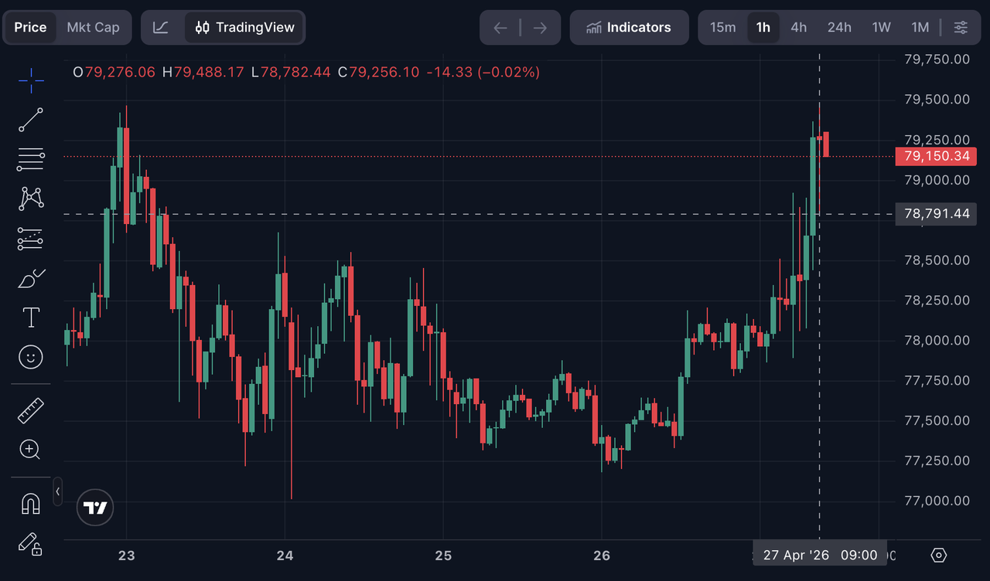Select the trend line drawing tool
990x581 pixels.
[31, 120]
